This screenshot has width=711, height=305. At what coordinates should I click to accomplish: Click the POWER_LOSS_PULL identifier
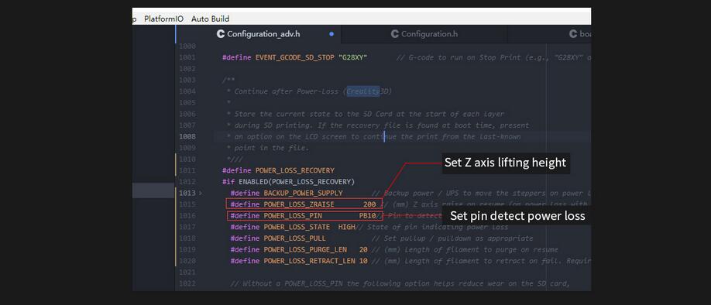(295, 238)
